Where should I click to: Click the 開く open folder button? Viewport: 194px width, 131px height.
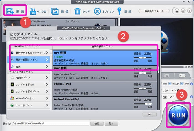111,124
